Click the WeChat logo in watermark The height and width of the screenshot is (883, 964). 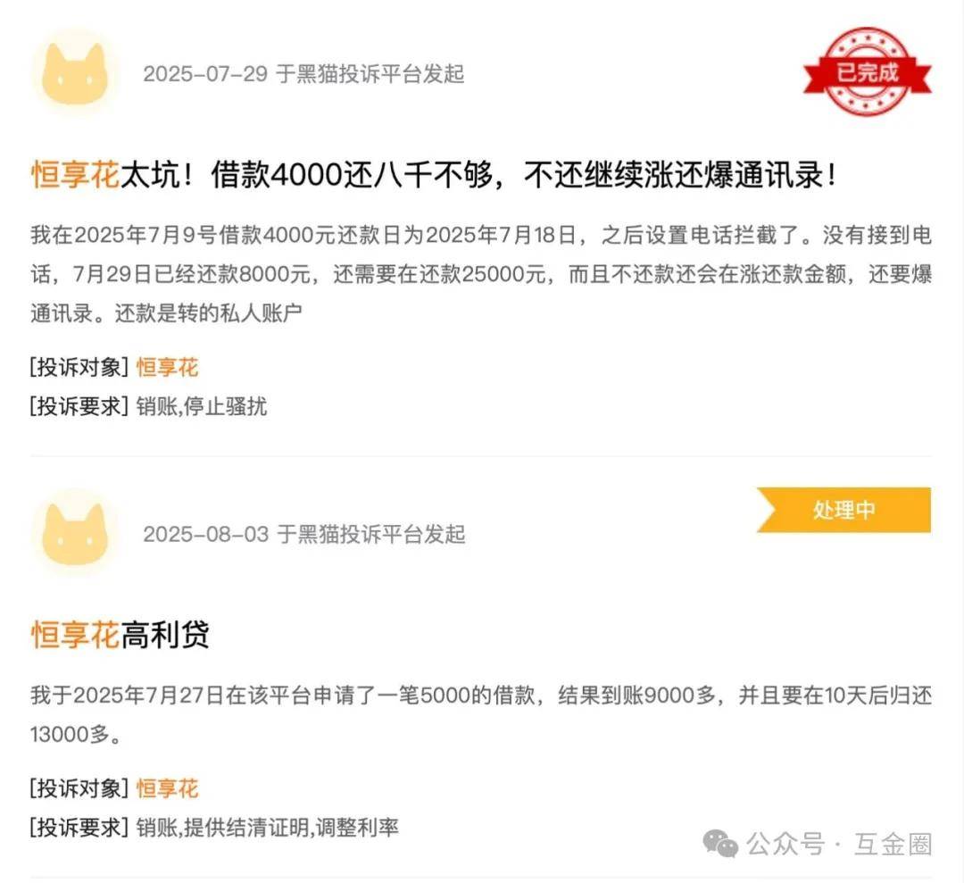click(x=720, y=843)
